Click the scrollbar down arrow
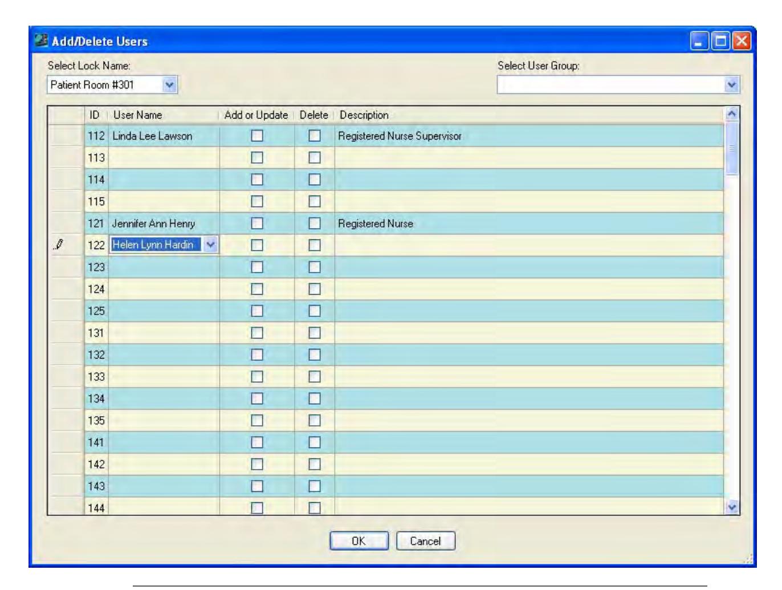The height and width of the screenshot is (590, 782). [732, 507]
